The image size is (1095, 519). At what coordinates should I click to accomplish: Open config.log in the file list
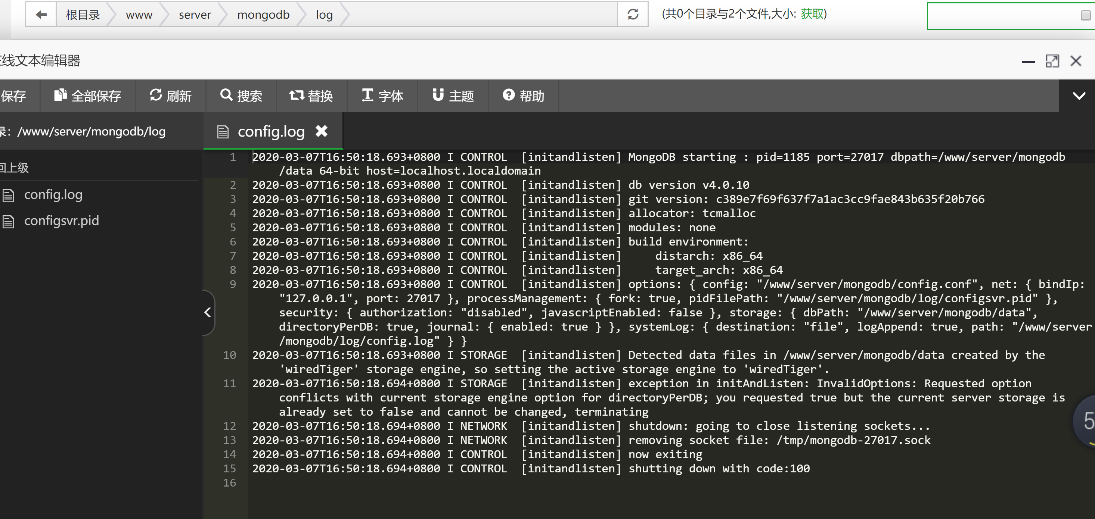[53, 195]
